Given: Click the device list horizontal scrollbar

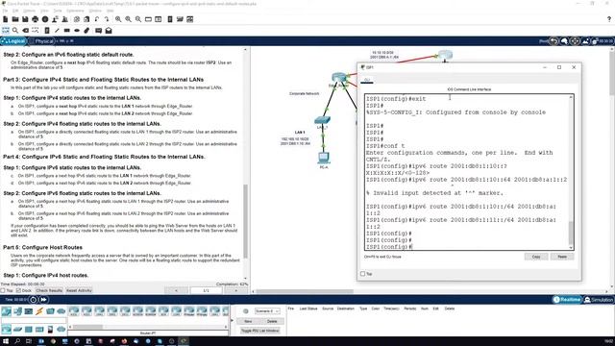Looking at the screenshot, I should [87, 327].
